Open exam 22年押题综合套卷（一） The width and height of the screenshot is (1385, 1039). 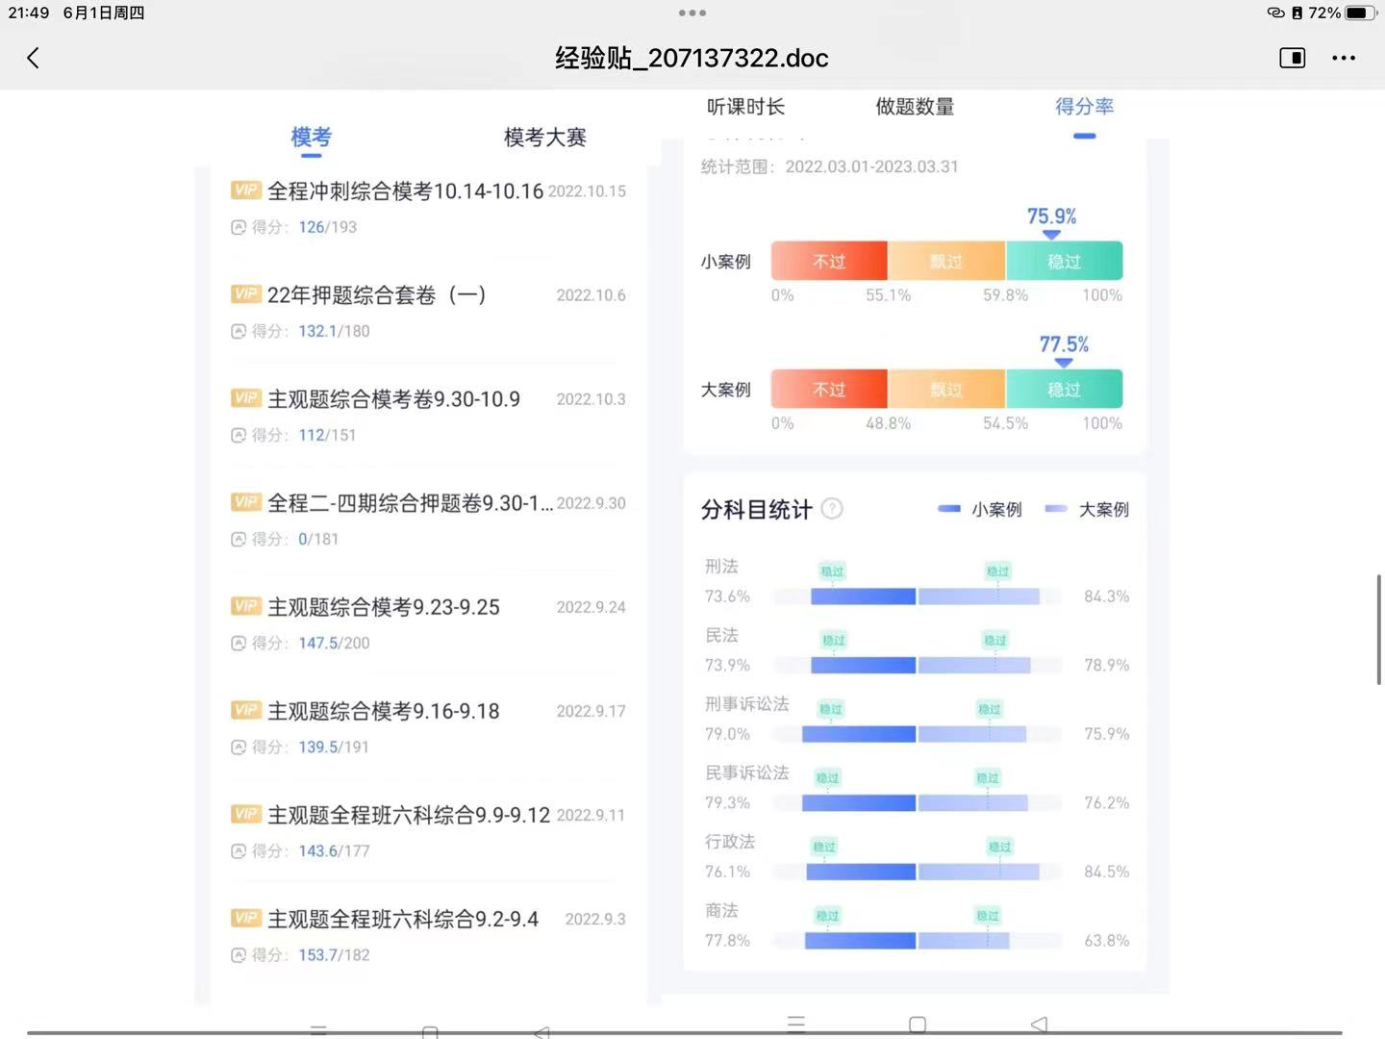(x=376, y=294)
